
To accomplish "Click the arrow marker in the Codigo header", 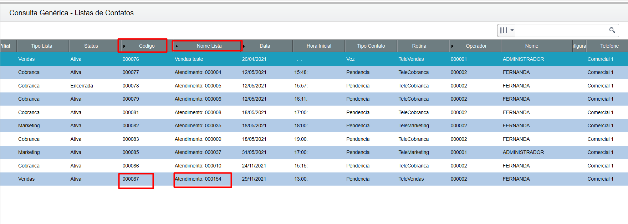I will 124,46.
